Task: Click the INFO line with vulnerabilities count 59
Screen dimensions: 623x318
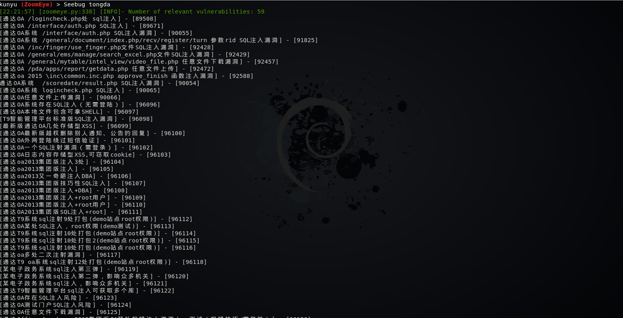Action: point(132,12)
